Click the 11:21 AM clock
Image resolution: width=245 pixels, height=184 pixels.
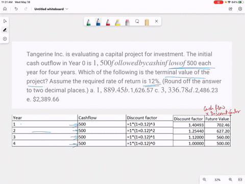click(7, 2)
